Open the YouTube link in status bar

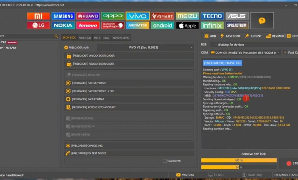[185, 175]
